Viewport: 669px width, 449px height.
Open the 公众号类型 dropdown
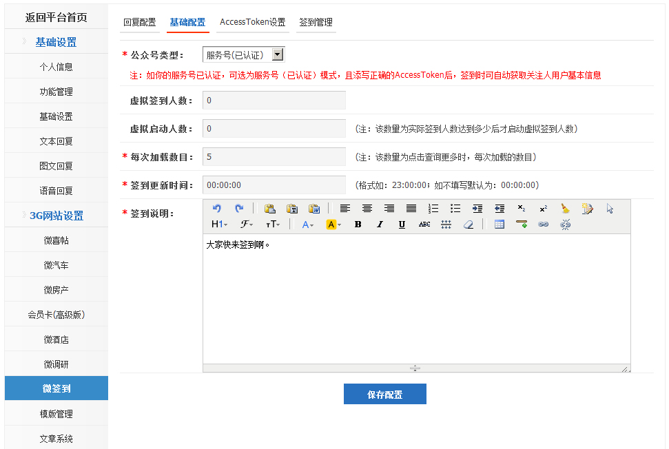[244, 54]
